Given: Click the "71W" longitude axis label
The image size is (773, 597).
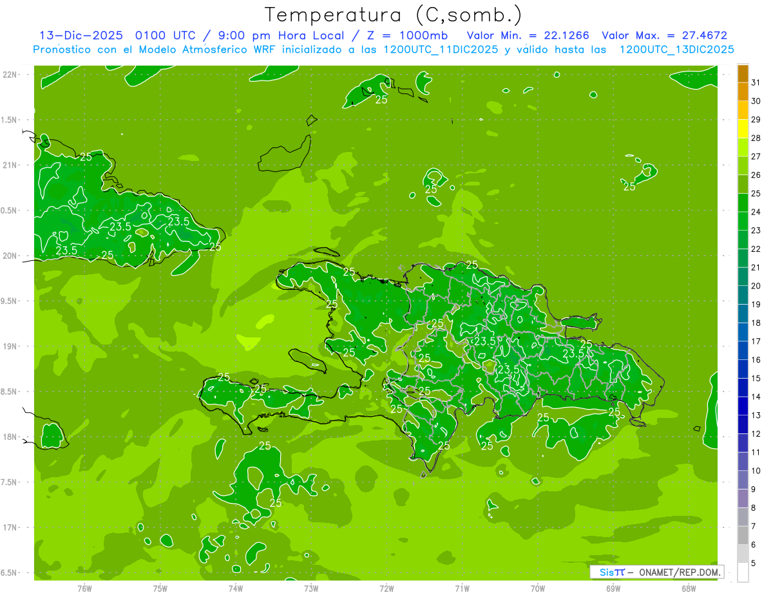Looking at the screenshot, I should (x=462, y=589).
